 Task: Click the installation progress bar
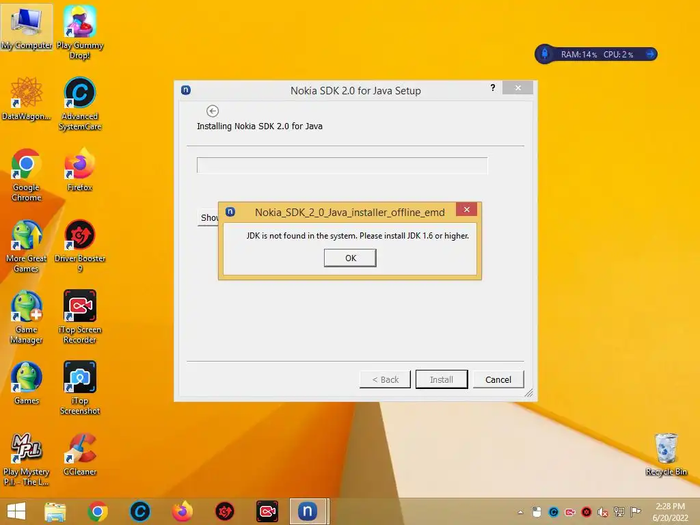(342, 165)
